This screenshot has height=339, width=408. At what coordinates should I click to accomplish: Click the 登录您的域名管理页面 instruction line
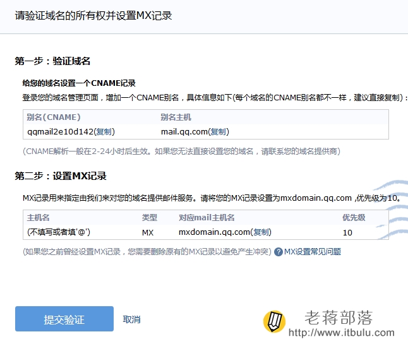tap(215, 98)
